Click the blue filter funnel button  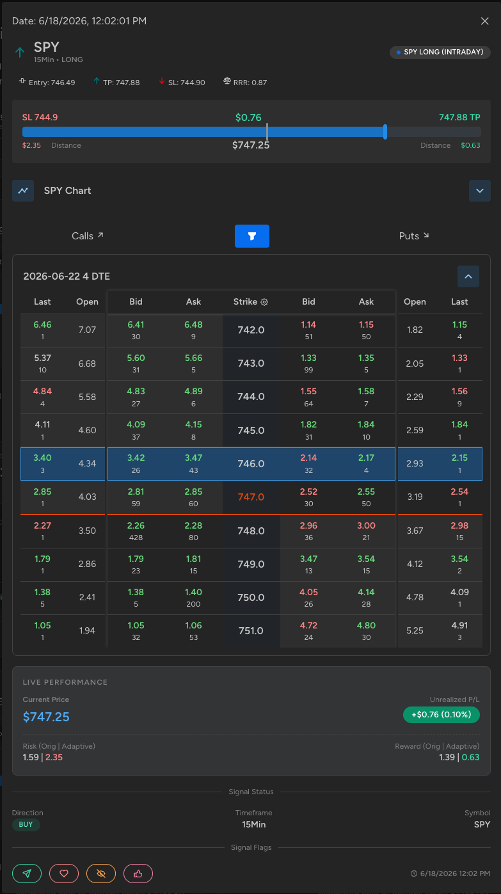point(252,236)
